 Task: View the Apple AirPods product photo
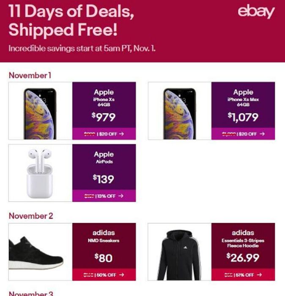click(40, 173)
